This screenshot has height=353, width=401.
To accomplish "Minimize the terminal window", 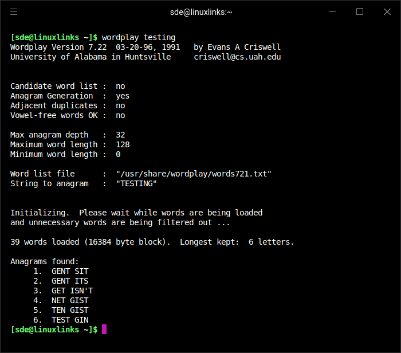I will pyautogui.click(x=333, y=11).
